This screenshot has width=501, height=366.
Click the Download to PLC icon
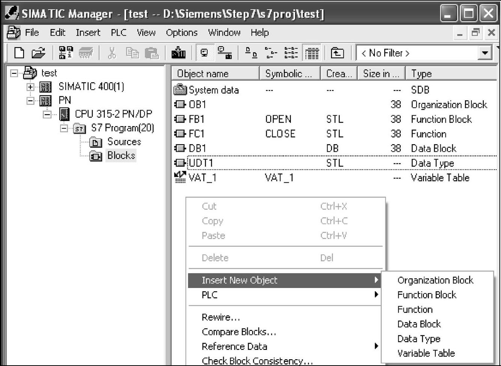pos(179,53)
